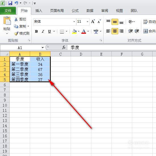Click the increase indent icon
156x156 pixels.
coord(137,31)
